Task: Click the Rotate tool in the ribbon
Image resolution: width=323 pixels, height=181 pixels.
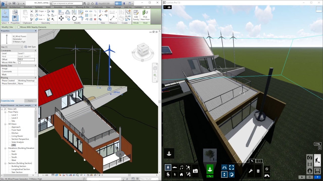Action: [74, 18]
